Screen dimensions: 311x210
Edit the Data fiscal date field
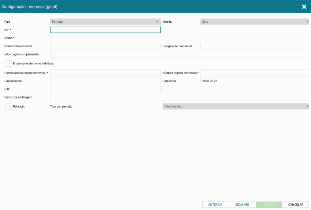point(255,81)
